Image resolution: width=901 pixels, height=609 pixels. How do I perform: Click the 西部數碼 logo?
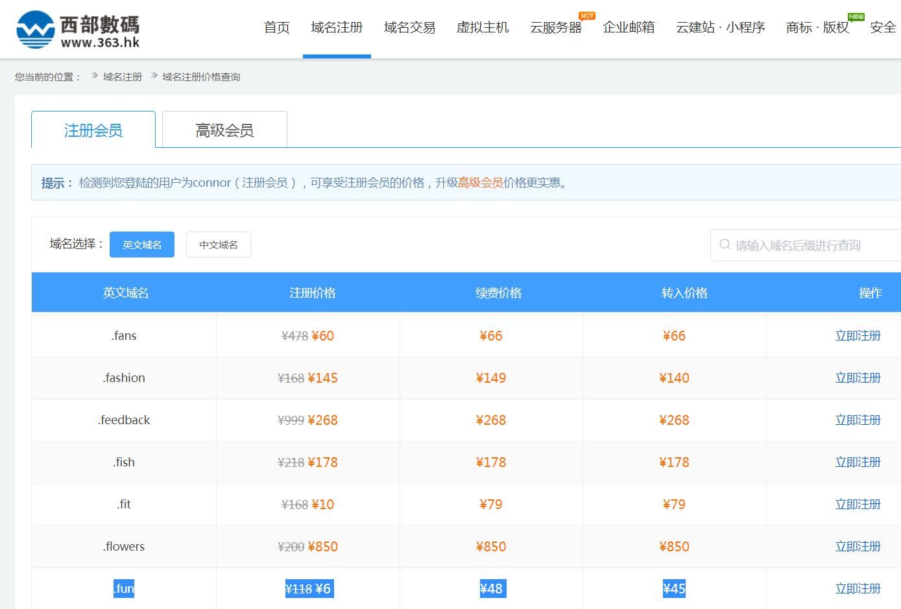point(78,30)
